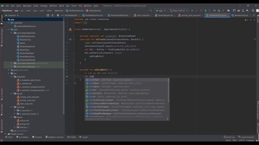
Task: Switch to NotesRepository.kt tab
Action: (x=93, y=15)
